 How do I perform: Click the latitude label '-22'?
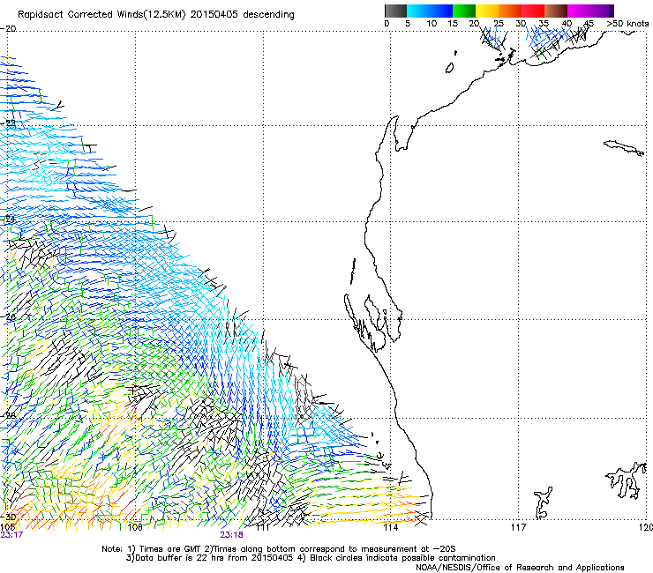8,123
